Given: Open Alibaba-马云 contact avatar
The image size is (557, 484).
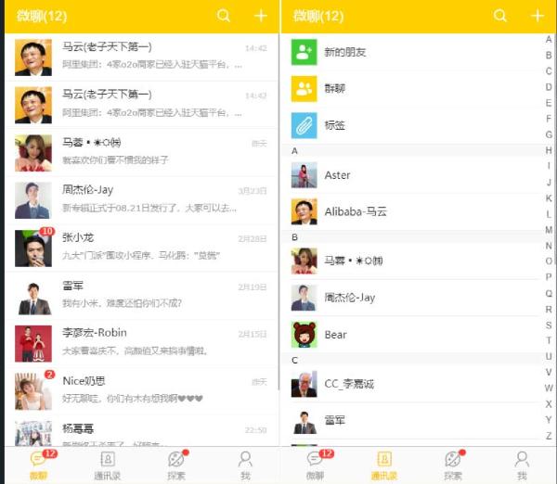Looking at the screenshot, I should click(304, 211).
